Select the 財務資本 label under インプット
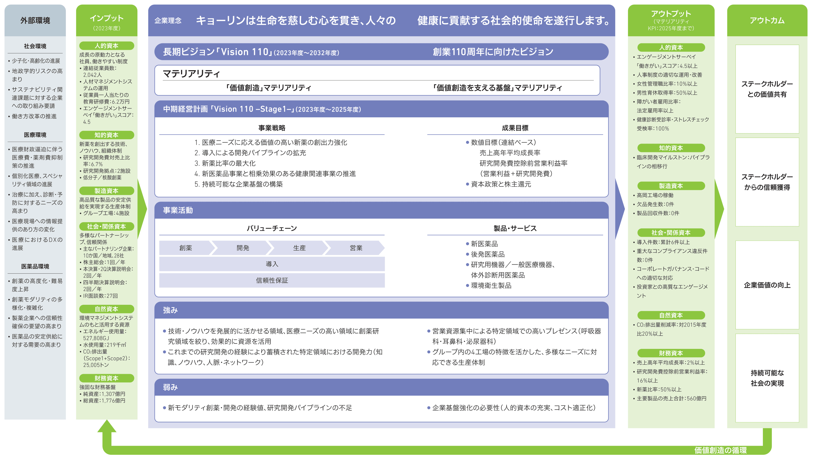 point(107,378)
